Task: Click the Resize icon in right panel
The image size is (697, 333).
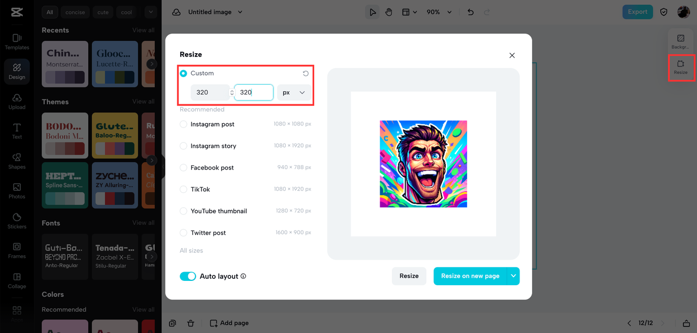Action: [x=681, y=67]
